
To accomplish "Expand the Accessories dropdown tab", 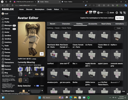I will [x=94, y=24].
